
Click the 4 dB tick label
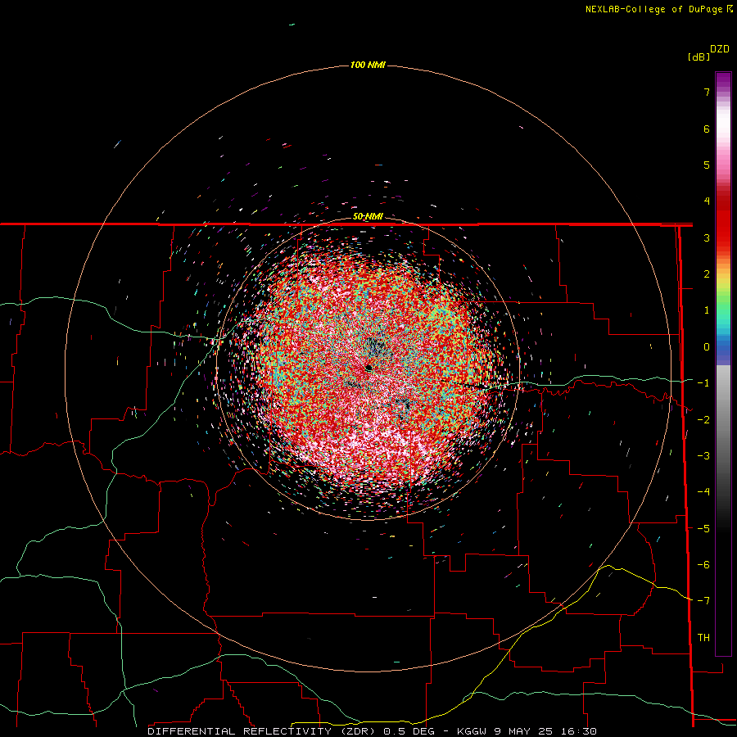[x=707, y=201]
